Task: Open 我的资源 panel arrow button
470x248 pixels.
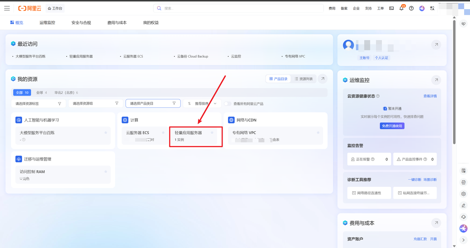Action: click(323, 79)
